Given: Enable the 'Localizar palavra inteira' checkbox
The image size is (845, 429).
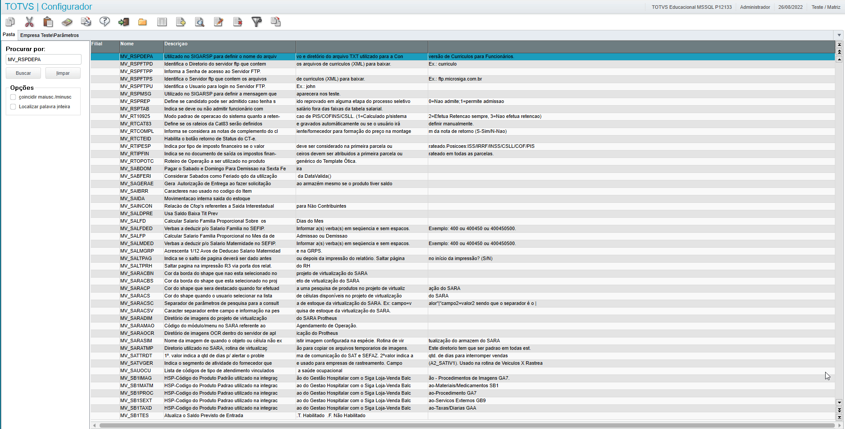Looking at the screenshot, I should click(13, 107).
